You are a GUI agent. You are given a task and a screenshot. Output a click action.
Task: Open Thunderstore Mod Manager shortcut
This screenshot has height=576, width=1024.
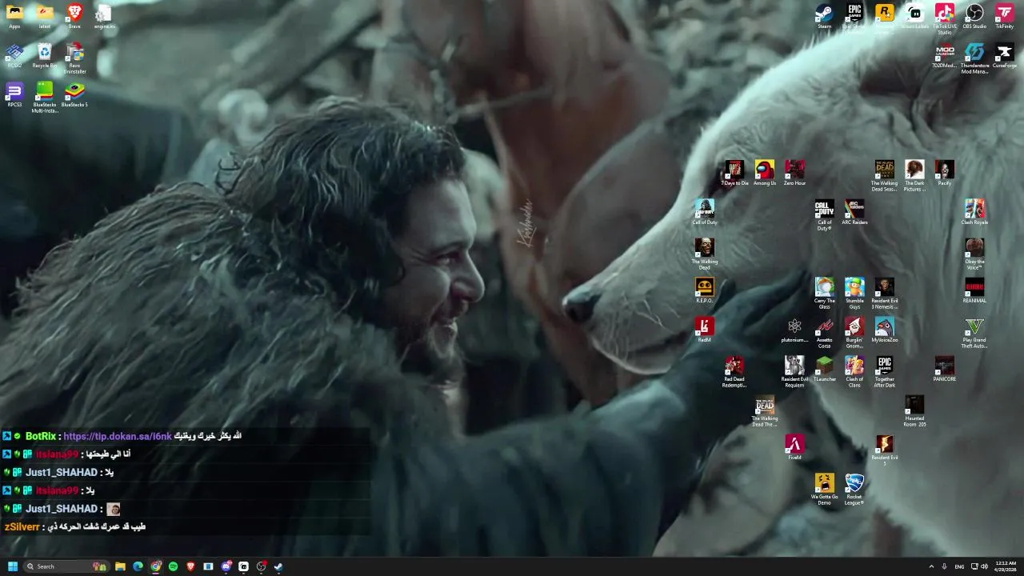pyautogui.click(x=974, y=58)
